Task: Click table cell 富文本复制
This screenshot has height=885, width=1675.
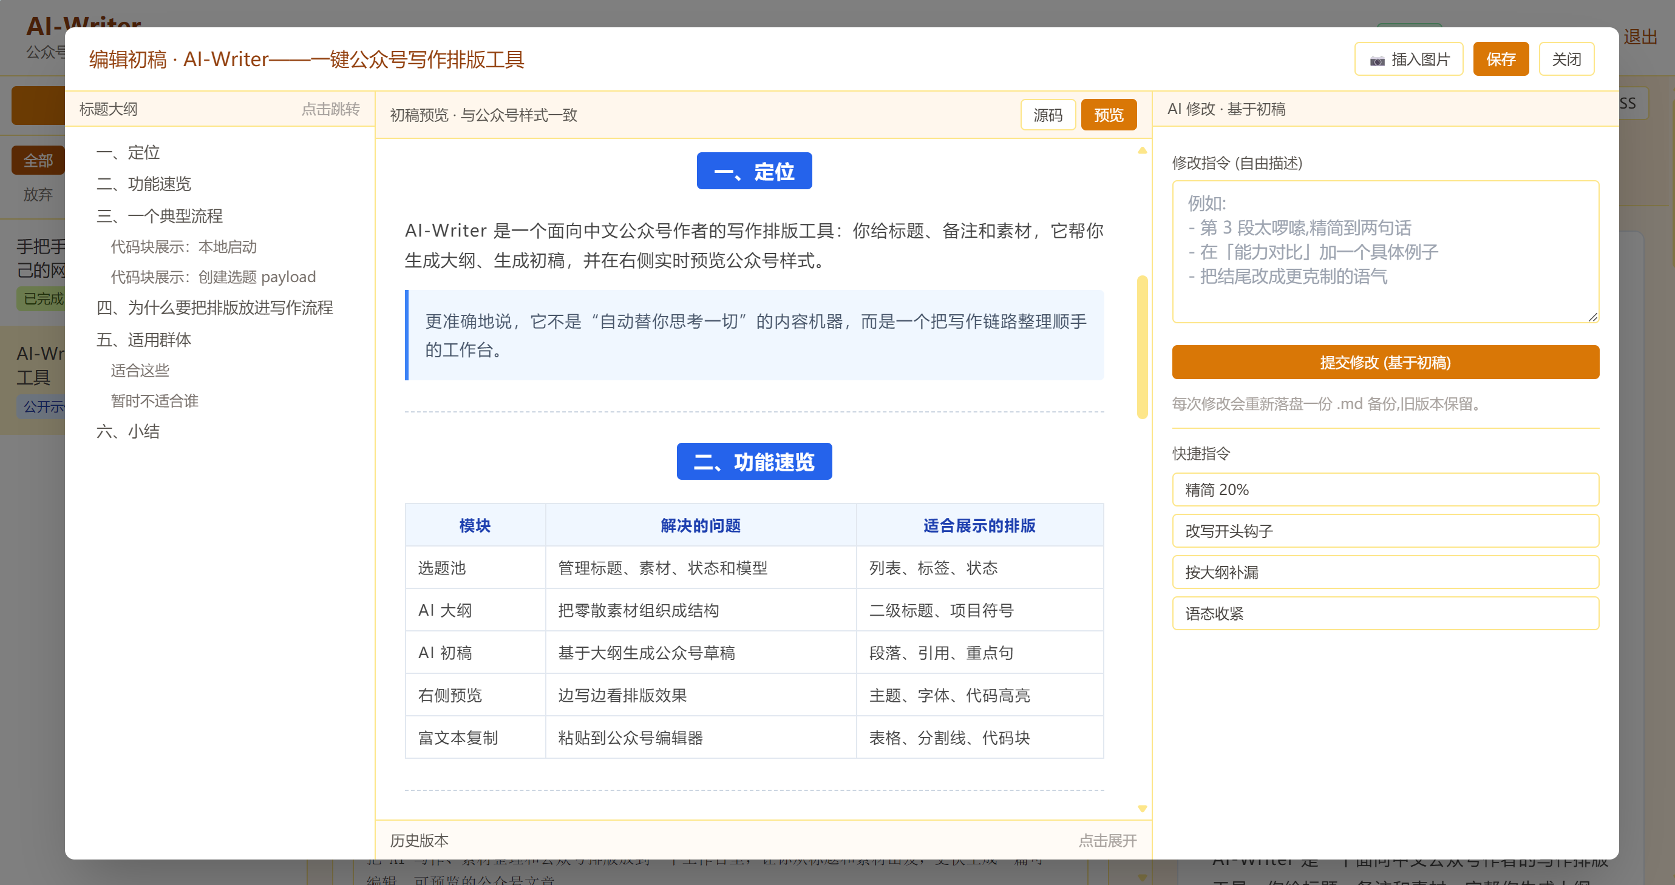Action: 475,738
